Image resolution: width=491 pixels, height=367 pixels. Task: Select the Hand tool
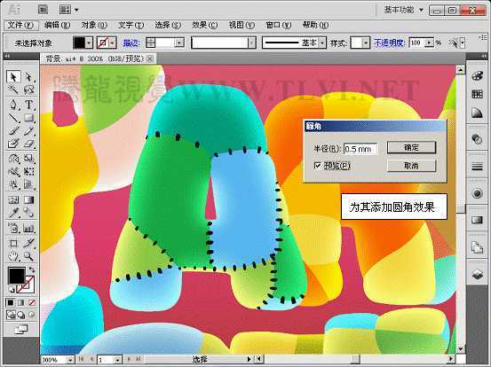(x=13, y=256)
